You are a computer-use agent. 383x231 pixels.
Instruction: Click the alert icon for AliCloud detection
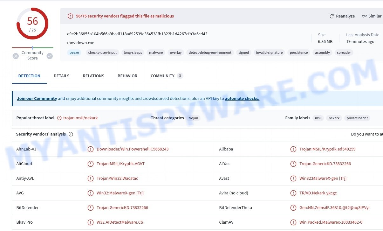pos(91,164)
